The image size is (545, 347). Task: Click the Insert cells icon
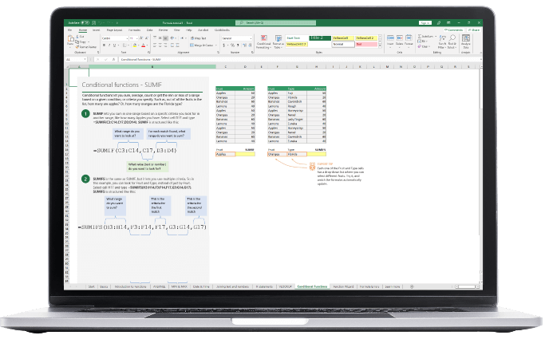click(x=390, y=37)
